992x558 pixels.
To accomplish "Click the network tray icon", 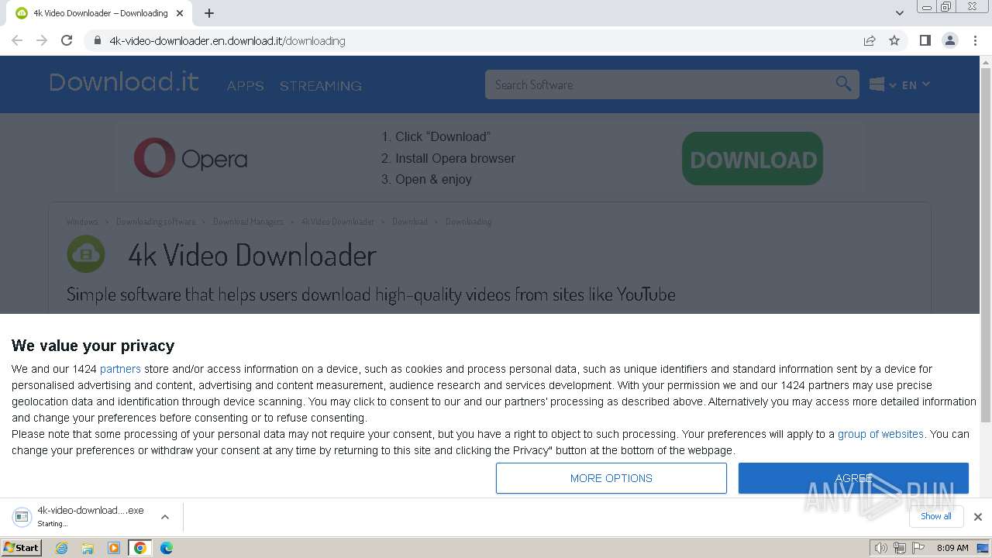I will click(x=899, y=548).
